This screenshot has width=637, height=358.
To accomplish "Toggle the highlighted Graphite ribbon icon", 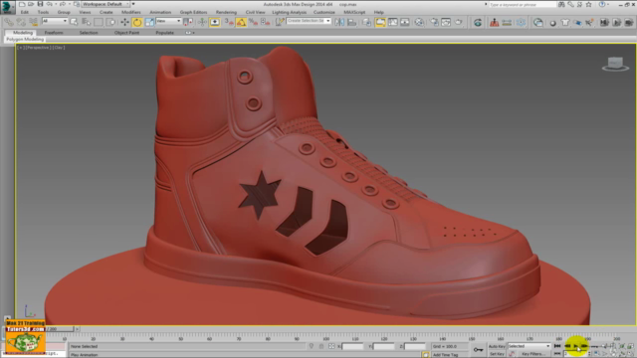I will tap(380, 22).
